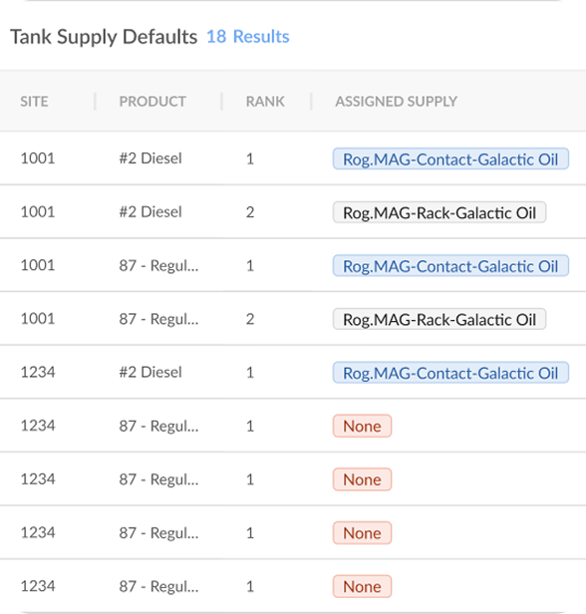Open Rog.MAG-Contact-Galactic Oil badge for 1001 #2 Diesel
This screenshot has width=586, height=614.
point(450,159)
